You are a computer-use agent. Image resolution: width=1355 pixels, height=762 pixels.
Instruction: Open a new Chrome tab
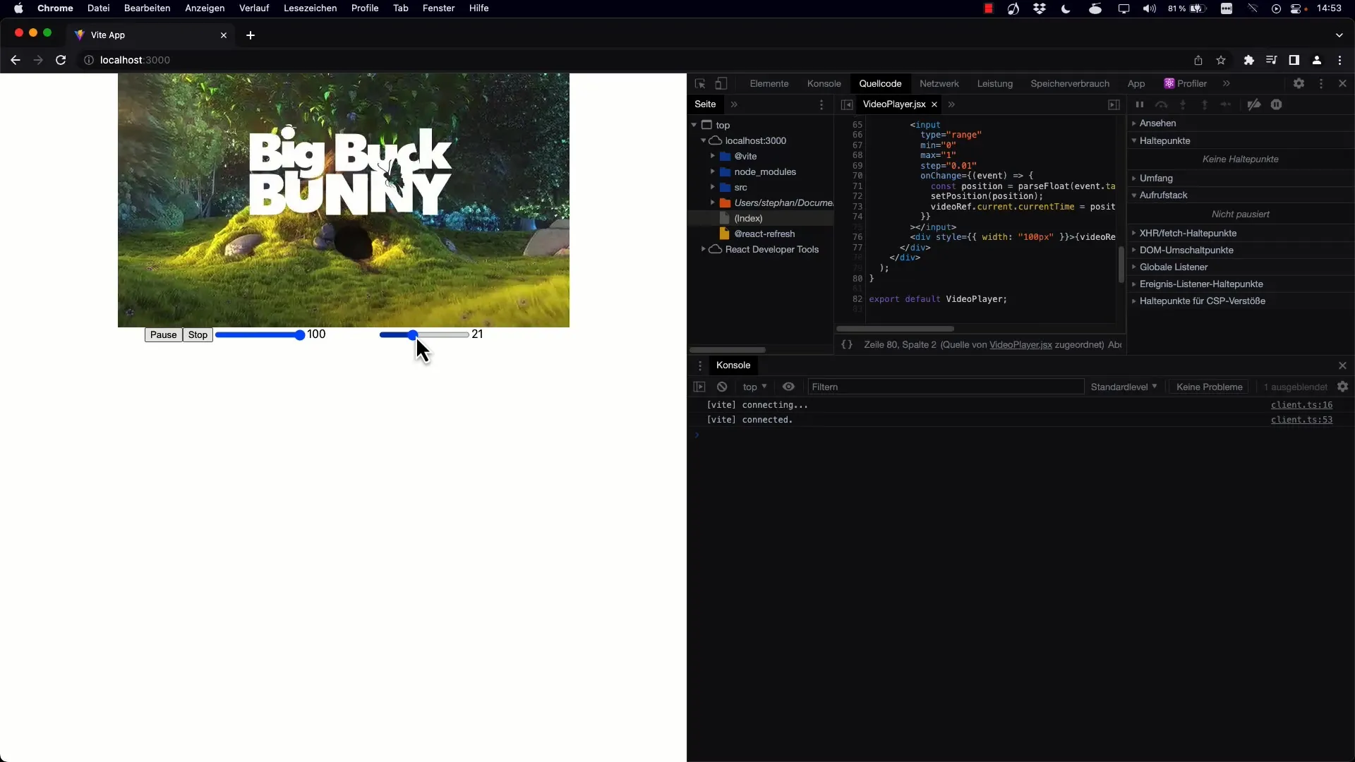pos(251,35)
